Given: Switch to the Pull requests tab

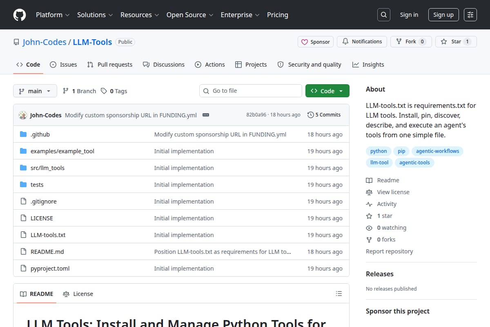Looking at the screenshot, I should (x=110, y=65).
